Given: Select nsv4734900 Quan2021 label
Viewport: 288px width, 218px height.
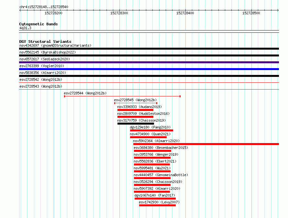Looking at the screenshot, I should (150, 134).
